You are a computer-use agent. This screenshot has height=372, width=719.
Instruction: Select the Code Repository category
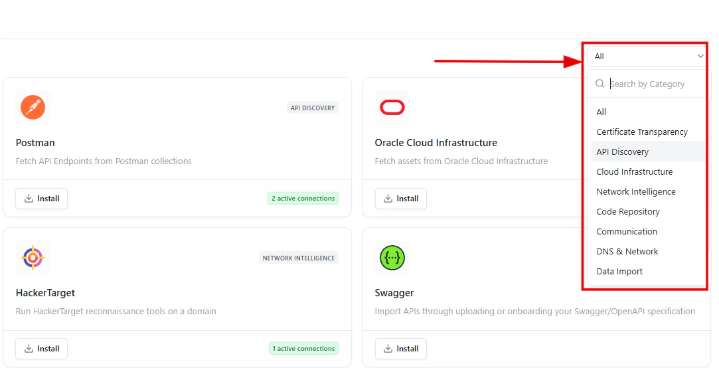coord(648,211)
